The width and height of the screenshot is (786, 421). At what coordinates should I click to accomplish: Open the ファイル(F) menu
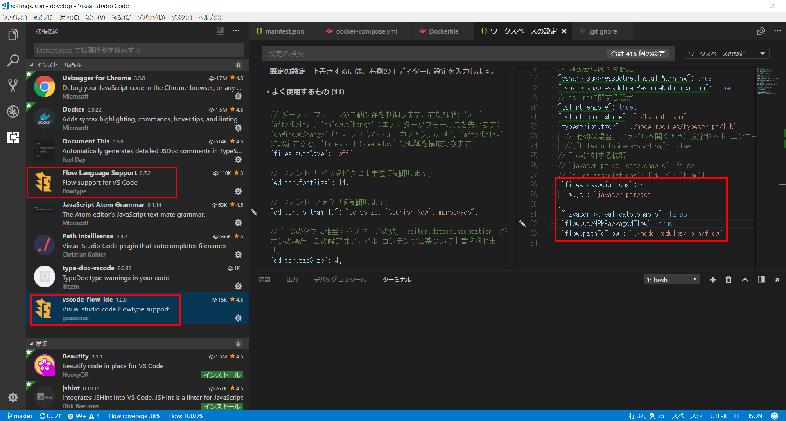pos(15,17)
